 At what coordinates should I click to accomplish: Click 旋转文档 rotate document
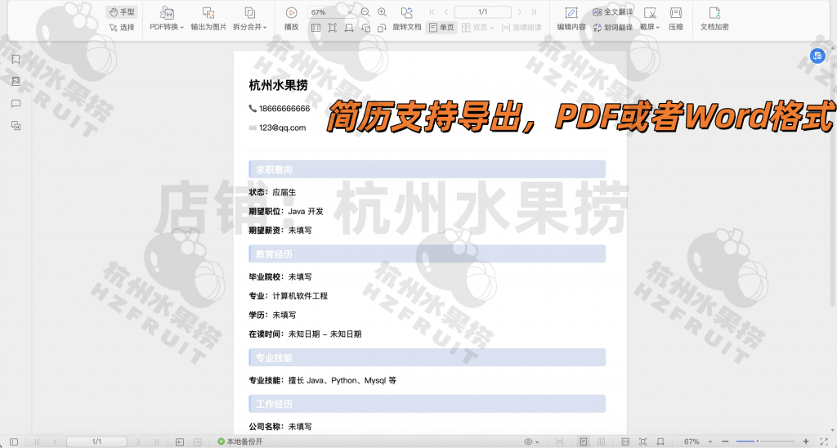407,19
